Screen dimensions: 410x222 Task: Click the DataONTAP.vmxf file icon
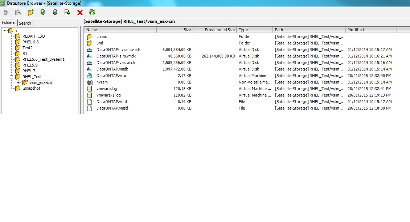(x=89, y=102)
